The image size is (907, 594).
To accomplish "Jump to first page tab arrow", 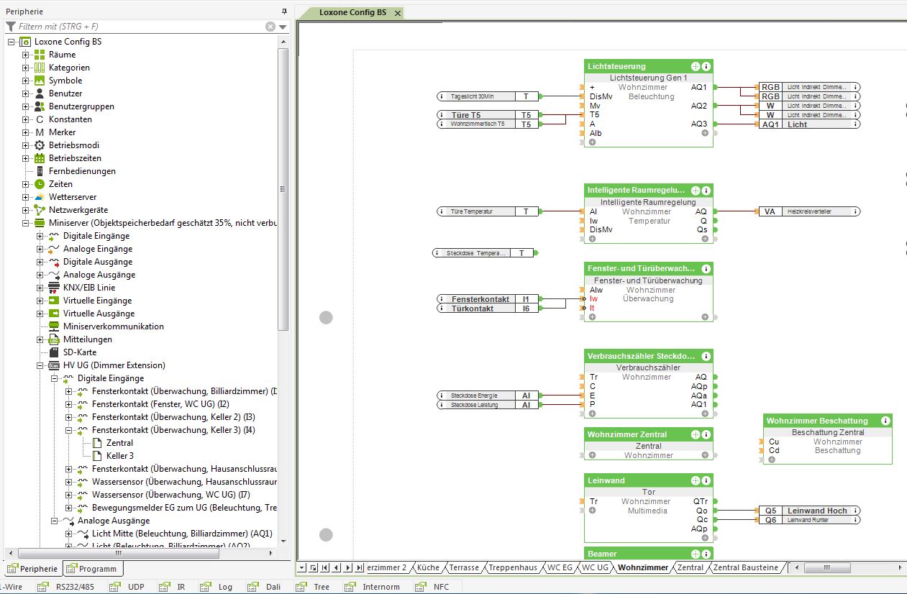I will point(325,568).
